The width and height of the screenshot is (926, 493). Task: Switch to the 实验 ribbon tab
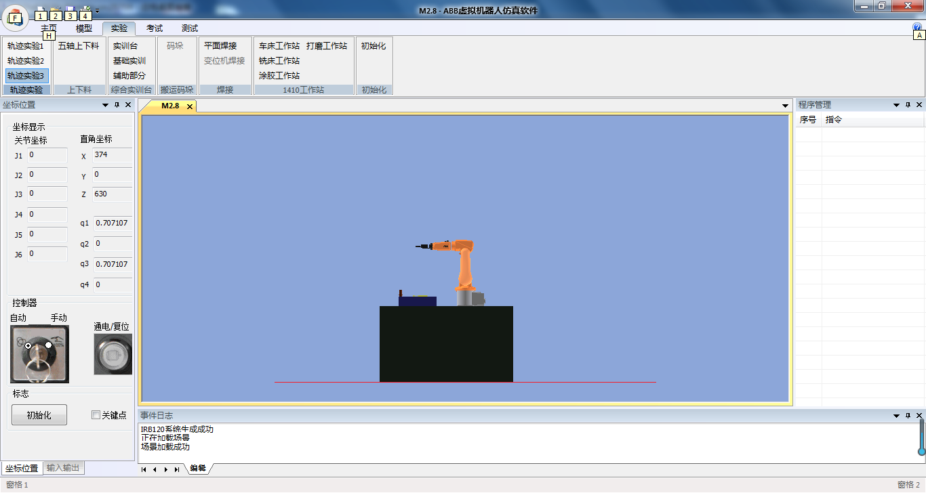point(119,28)
